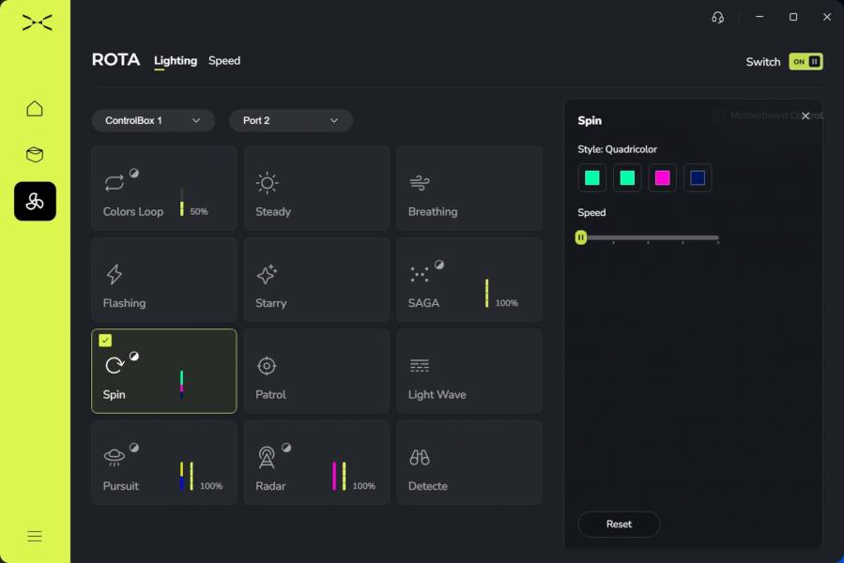The image size is (844, 563).
Task: Close the Spin settings panel
Action: (x=806, y=116)
